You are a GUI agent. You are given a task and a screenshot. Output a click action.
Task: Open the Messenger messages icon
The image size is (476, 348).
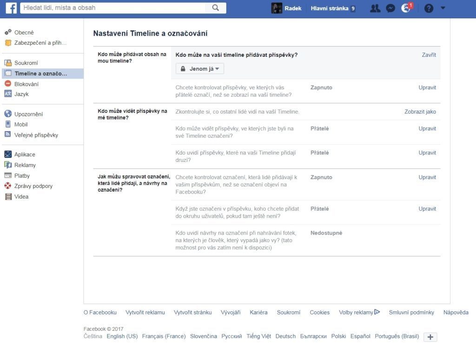390,8
